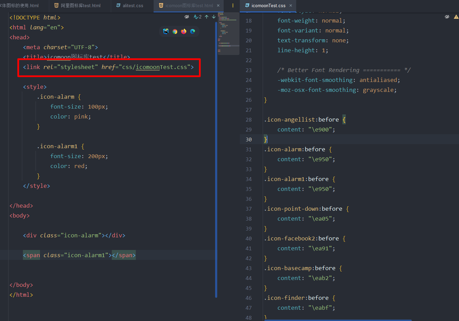459x321 pixels.
Task: Toggle reader mode eye in HTML editor
Action: coord(187,17)
